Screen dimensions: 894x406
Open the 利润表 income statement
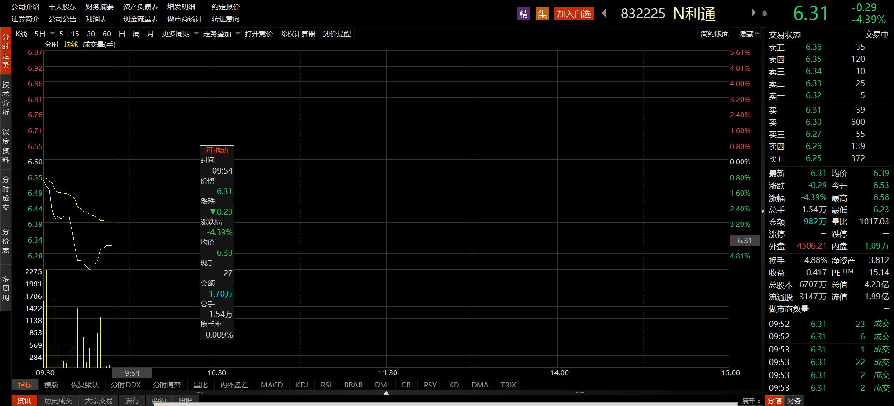[96, 19]
